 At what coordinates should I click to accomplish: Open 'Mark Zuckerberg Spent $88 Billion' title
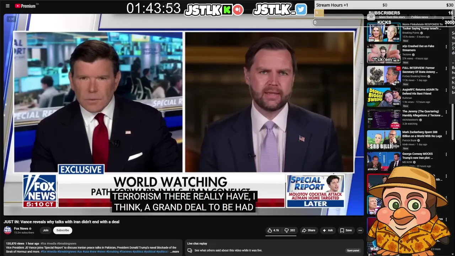pos(422,134)
